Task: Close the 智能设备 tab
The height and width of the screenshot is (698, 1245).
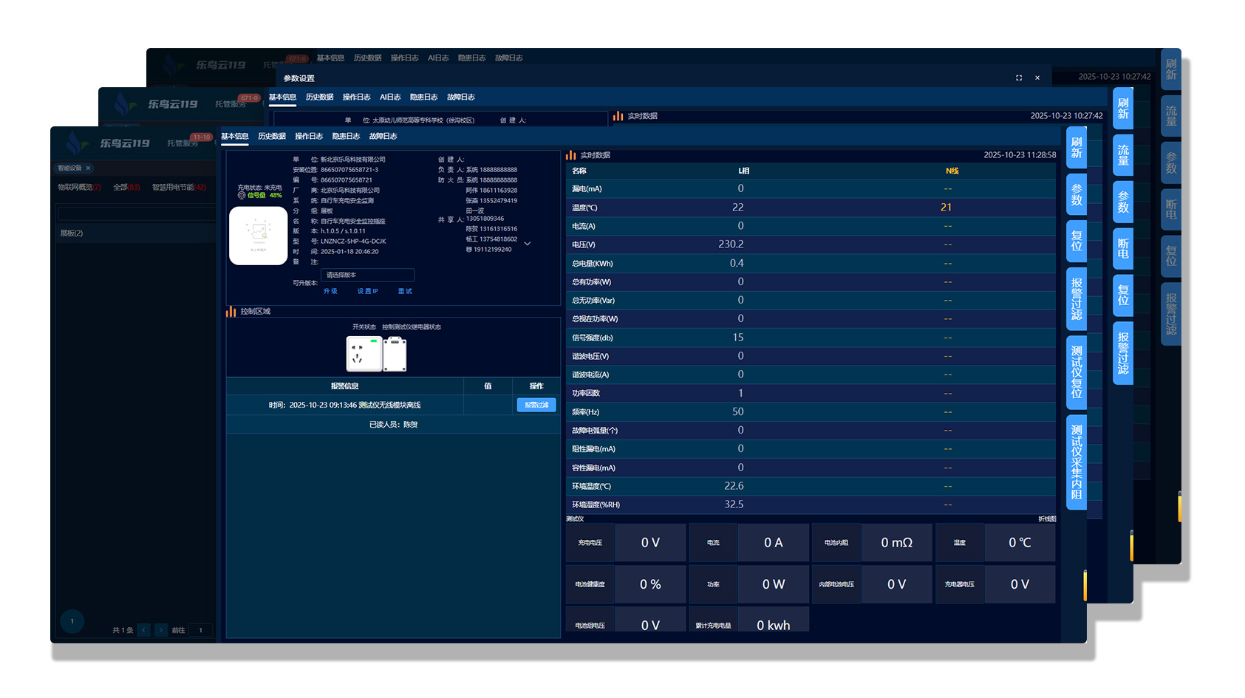Action: click(88, 168)
